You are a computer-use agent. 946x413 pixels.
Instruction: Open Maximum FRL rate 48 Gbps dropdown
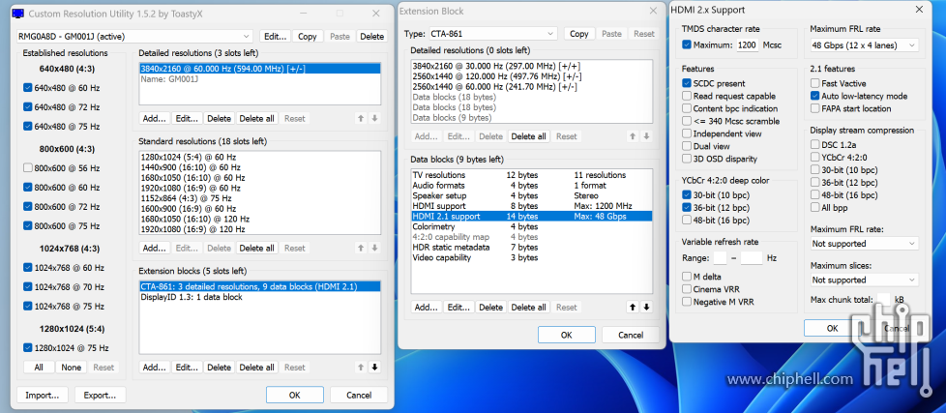click(865, 45)
